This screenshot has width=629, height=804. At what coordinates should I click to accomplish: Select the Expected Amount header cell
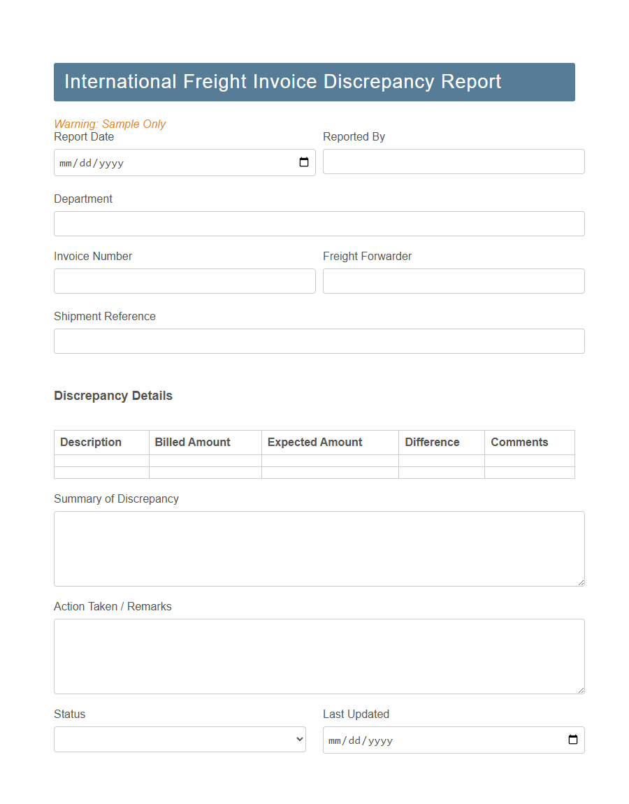(314, 442)
